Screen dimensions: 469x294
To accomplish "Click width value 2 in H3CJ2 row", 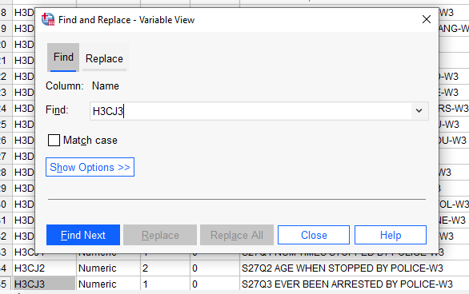I will [x=165, y=268].
